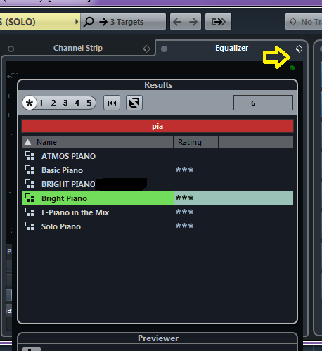Image resolution: width=322 pixels, height=351 pixels.
Task: Switch to the Channel Strip tab
Action: point(78,48)
